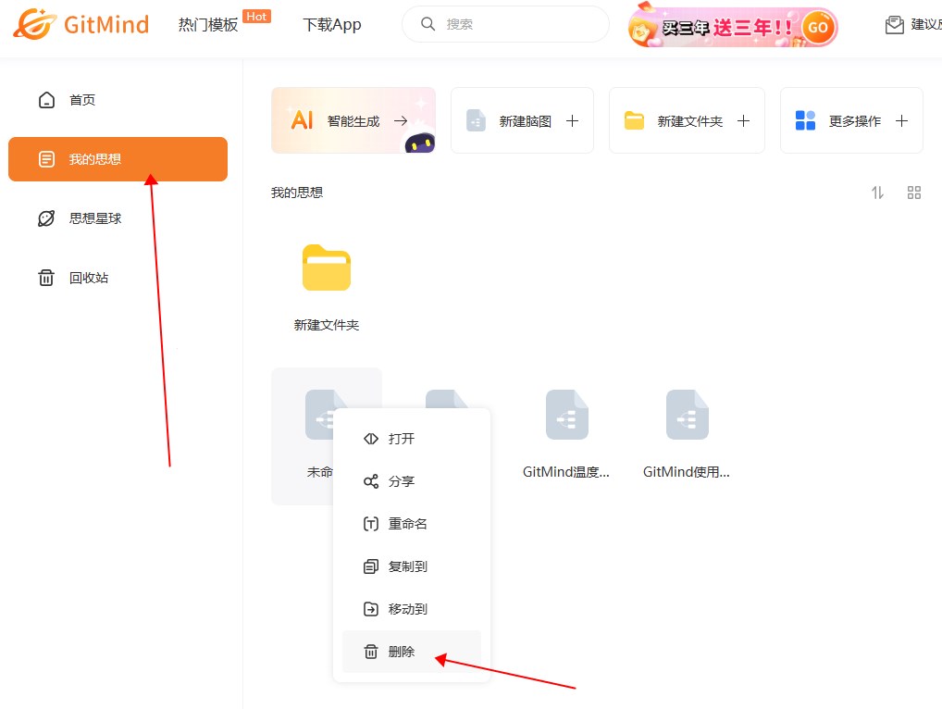Select 我的思想 in the sidebar
942x709 pixels.
click(x=118, y=159)
